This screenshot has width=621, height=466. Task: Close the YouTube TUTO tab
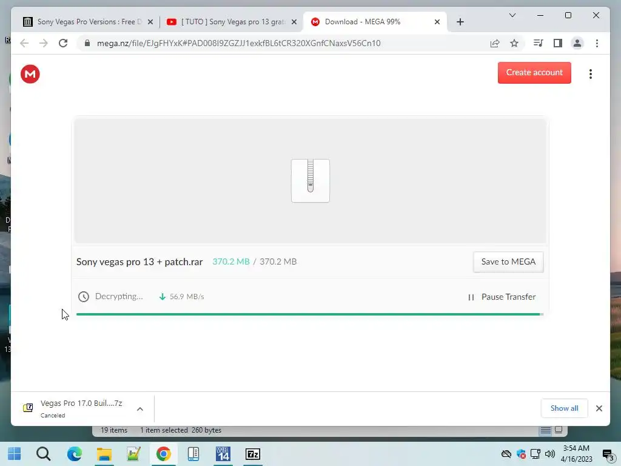point(294,22)
